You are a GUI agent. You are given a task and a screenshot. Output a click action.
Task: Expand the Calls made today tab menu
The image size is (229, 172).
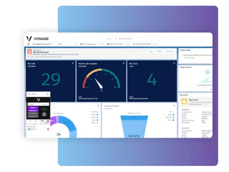[100, 44]
